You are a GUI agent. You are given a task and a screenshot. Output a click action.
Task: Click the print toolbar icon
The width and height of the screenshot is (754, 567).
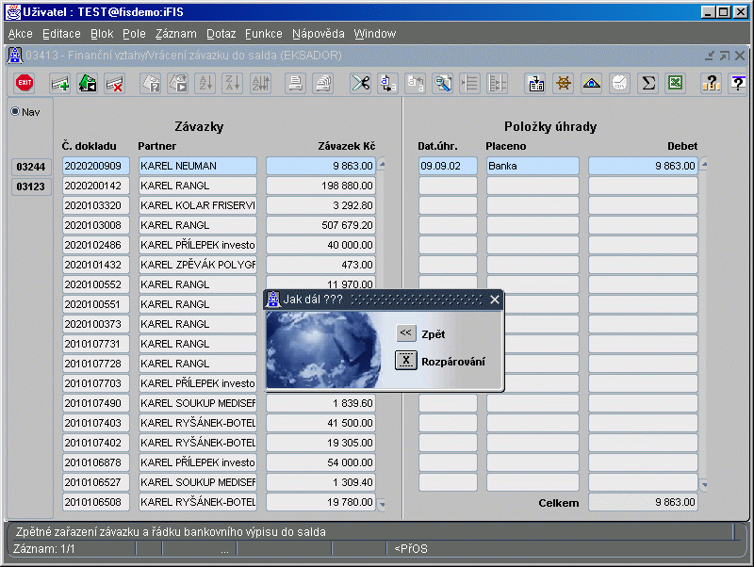click(x=295, y=83)
